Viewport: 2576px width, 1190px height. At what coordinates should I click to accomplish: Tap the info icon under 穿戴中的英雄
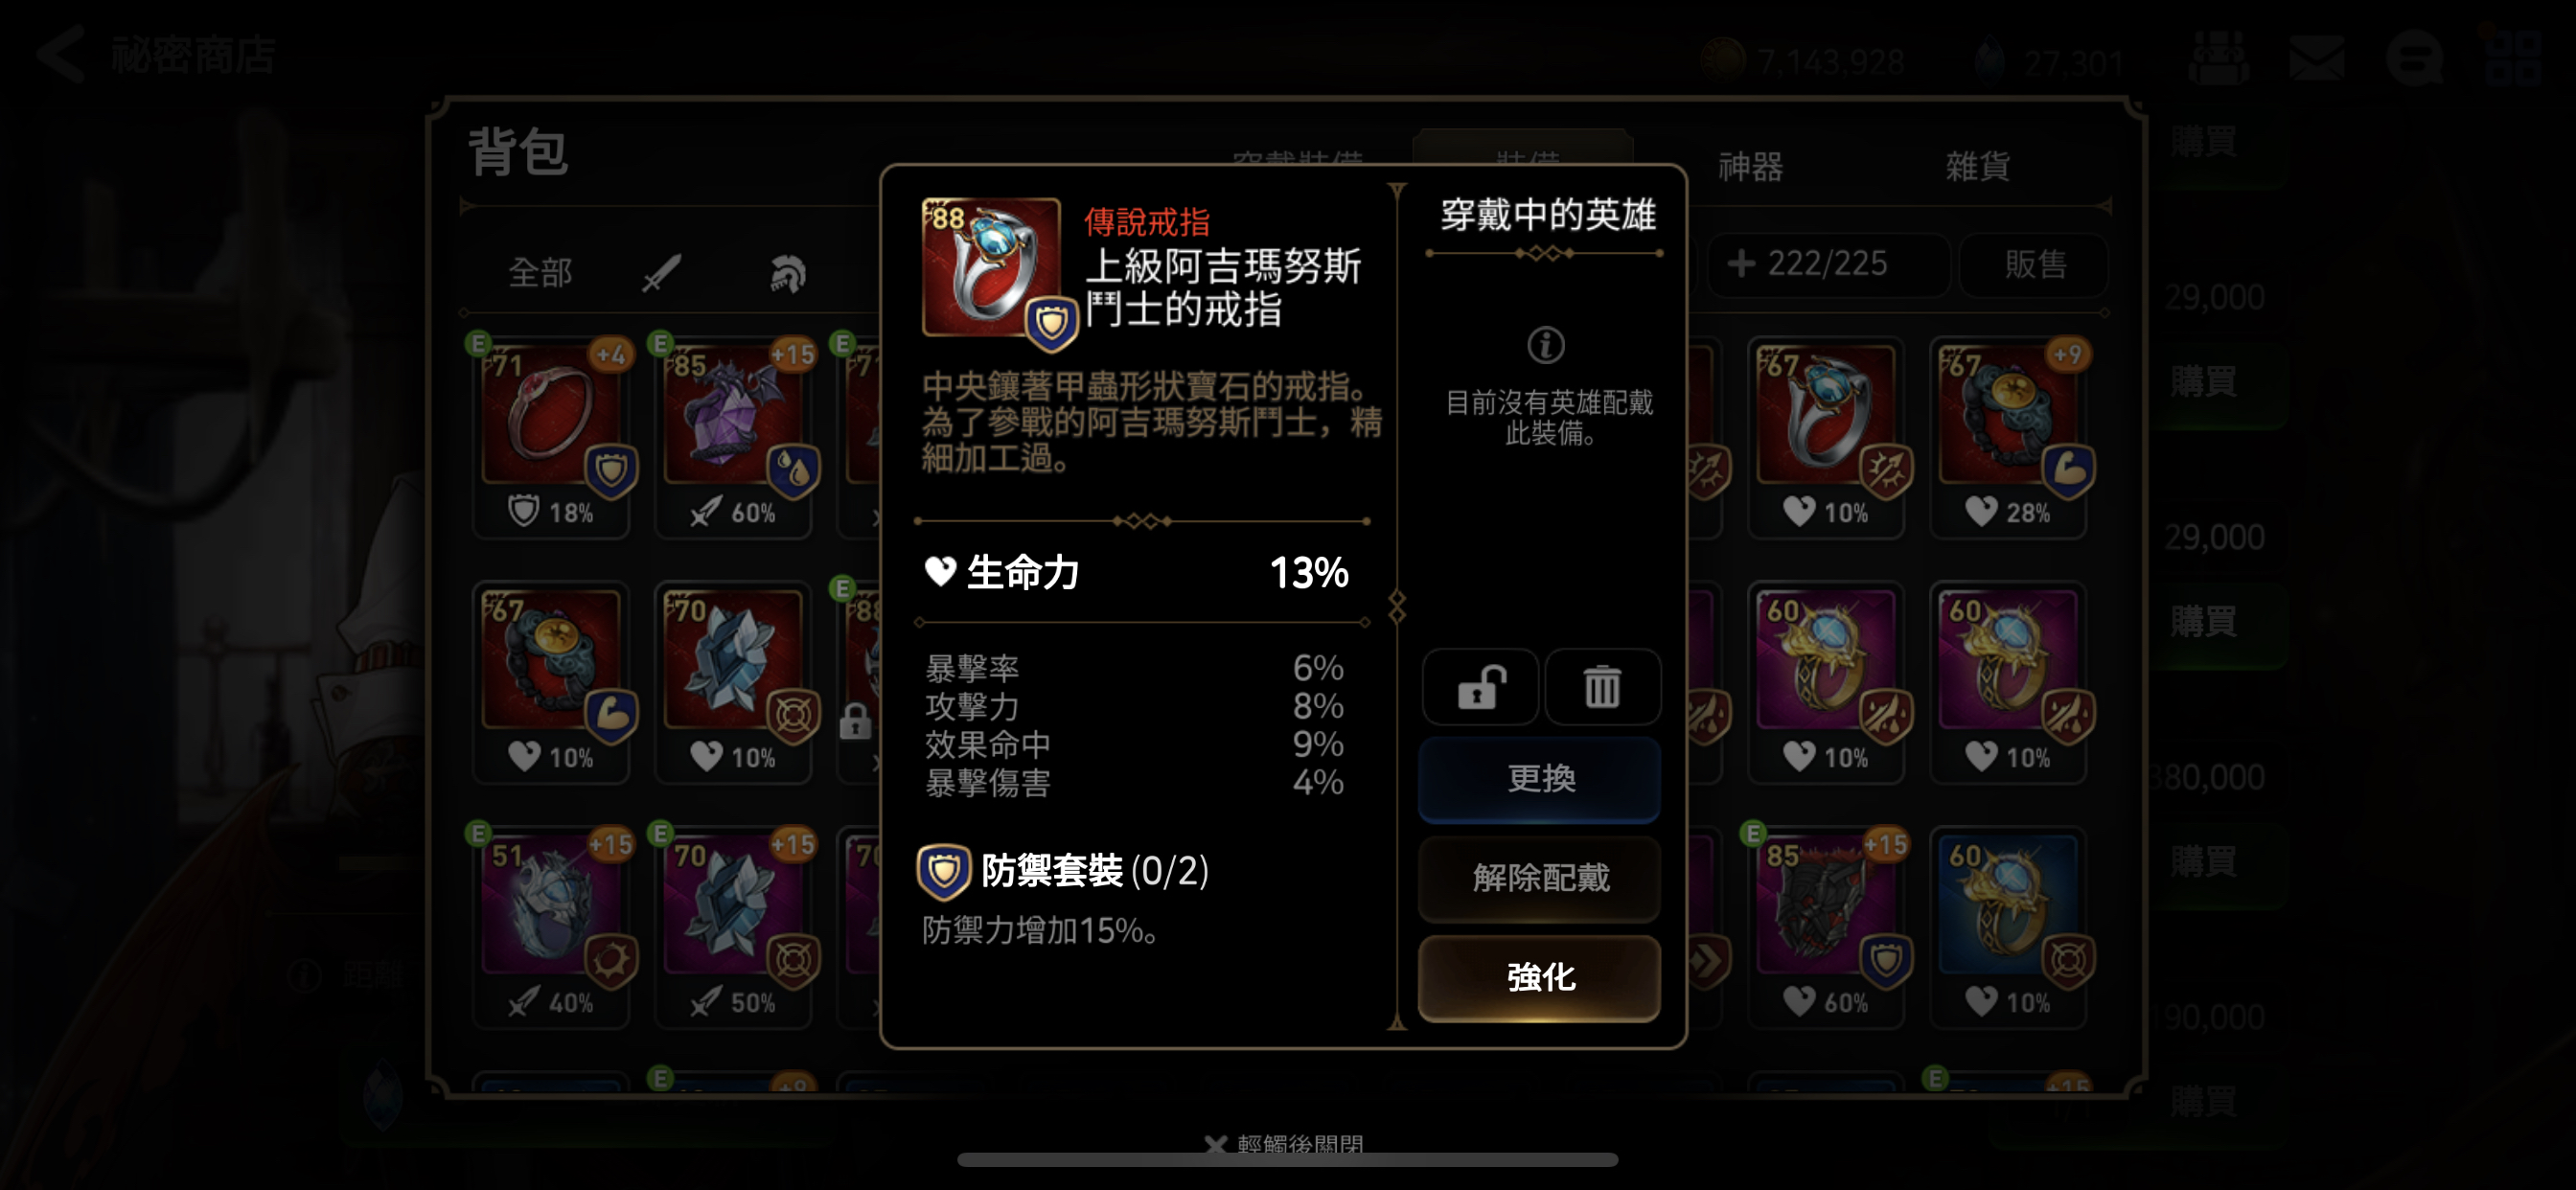[x=1545, y=346]
